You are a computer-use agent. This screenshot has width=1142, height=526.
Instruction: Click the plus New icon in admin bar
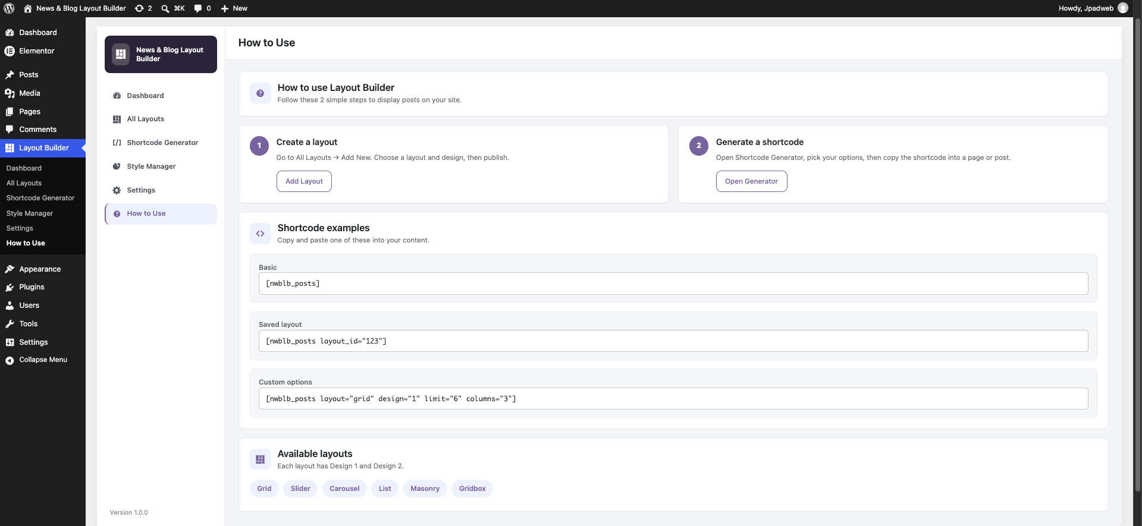point(225,8)
